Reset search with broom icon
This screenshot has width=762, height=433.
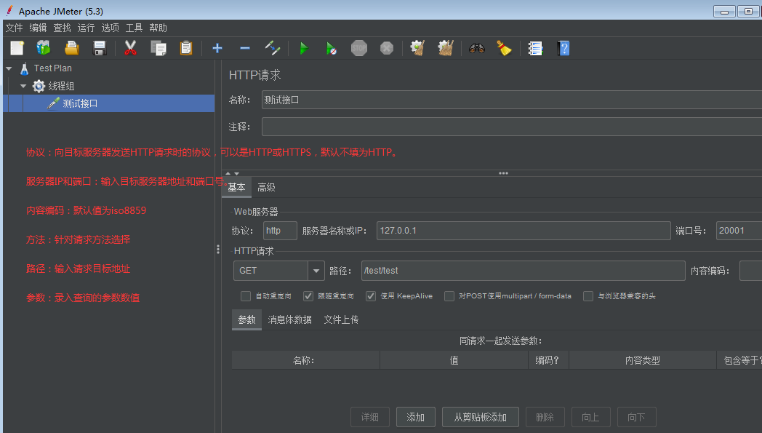tap(504, 48)
